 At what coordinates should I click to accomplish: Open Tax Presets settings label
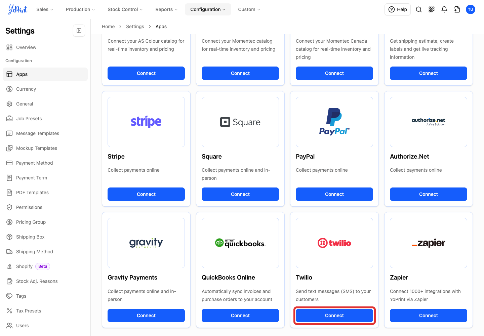[29, 311]
